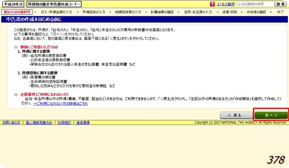
Task: Open ご利用になれない方の詳細はこちら link
Action: click(x=60, y=104)
